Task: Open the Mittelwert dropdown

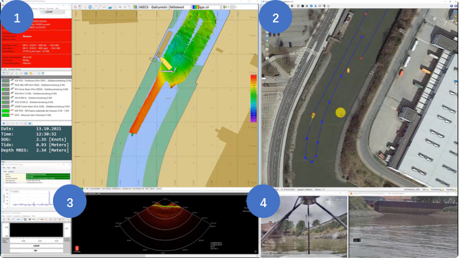Action: (x=181, y=7)
